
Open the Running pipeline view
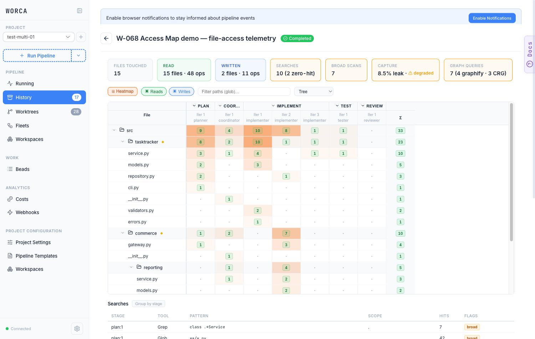click(x=44, y=84)
